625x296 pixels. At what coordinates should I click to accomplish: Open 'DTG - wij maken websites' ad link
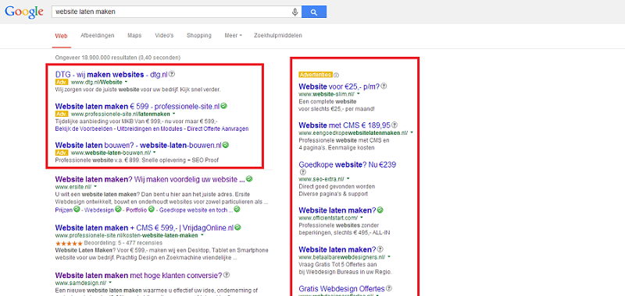pyautogui.click(x=112, y=74)
